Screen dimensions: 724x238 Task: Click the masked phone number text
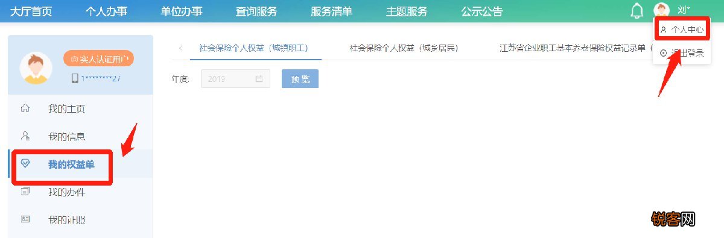[x=101, y=78]
